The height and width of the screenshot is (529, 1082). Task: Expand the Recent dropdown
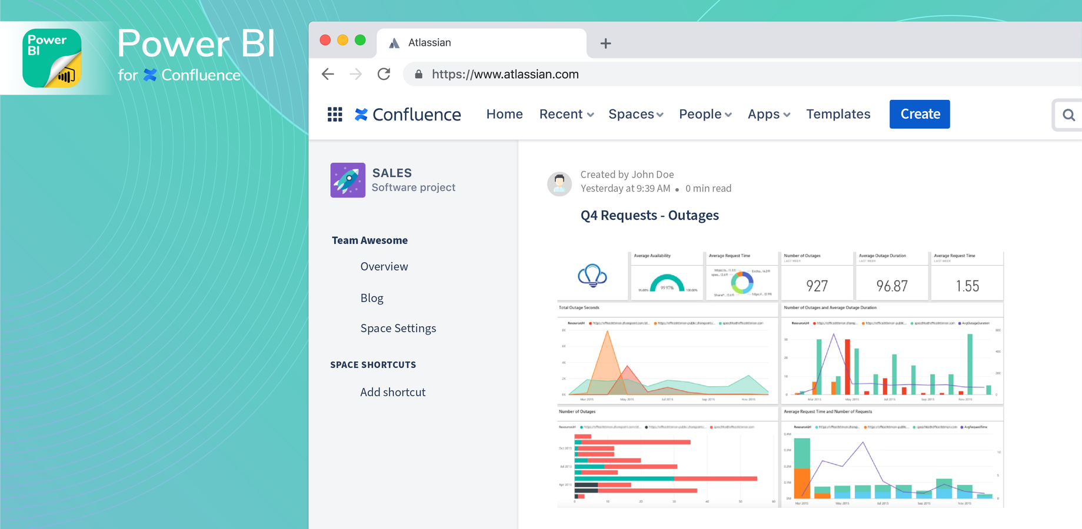(x=567, y=114)
